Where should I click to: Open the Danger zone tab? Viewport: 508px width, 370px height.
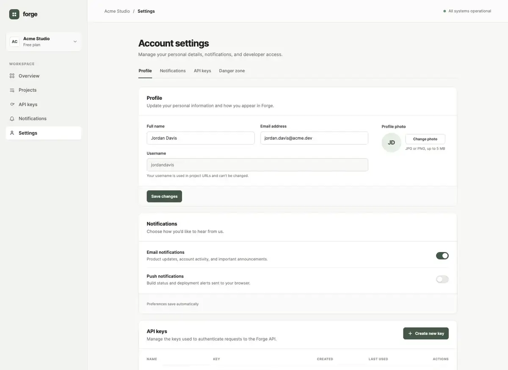[x=232, y=71]
